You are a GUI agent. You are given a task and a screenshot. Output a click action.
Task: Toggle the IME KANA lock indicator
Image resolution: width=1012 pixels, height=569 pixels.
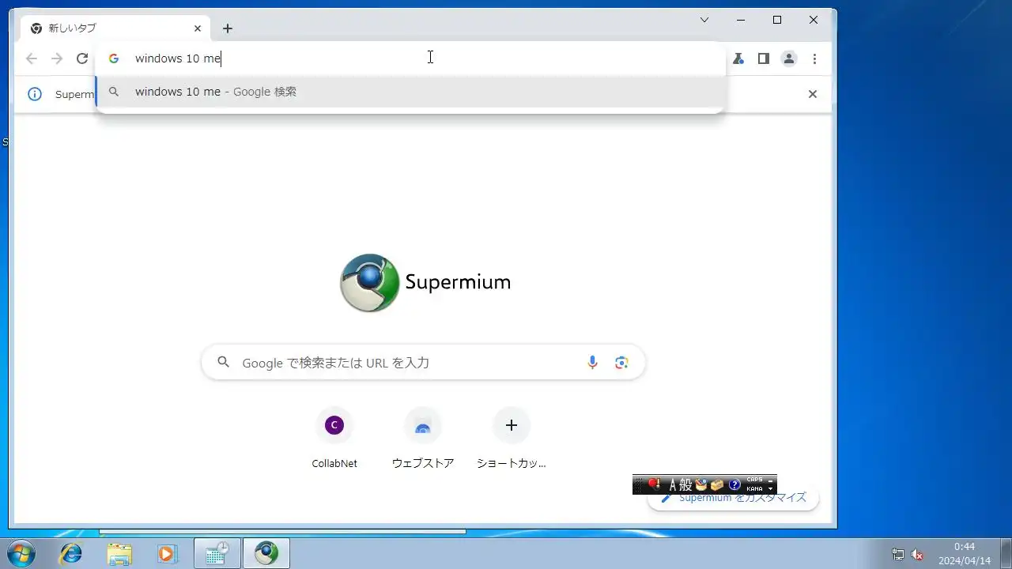tap(754, 488)
